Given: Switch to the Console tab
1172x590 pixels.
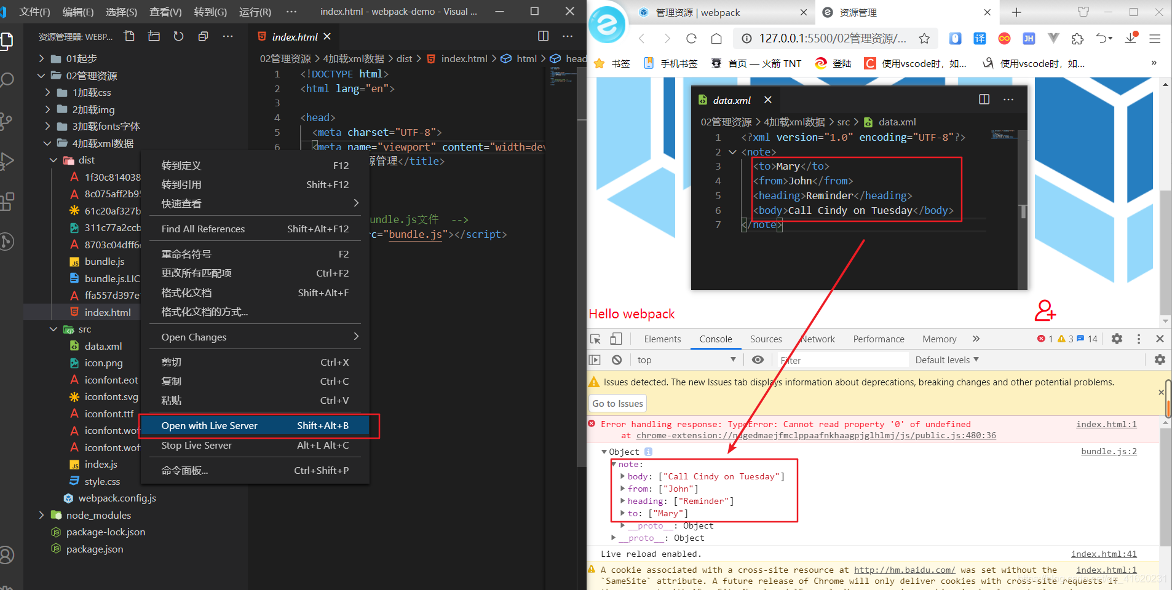Looking at the screenshot, I should 715,339.
